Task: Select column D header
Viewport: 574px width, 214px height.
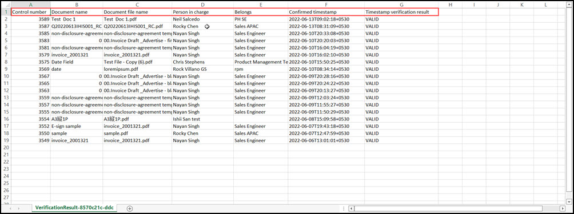Action: pyautogui.click(x=203, y=5)
